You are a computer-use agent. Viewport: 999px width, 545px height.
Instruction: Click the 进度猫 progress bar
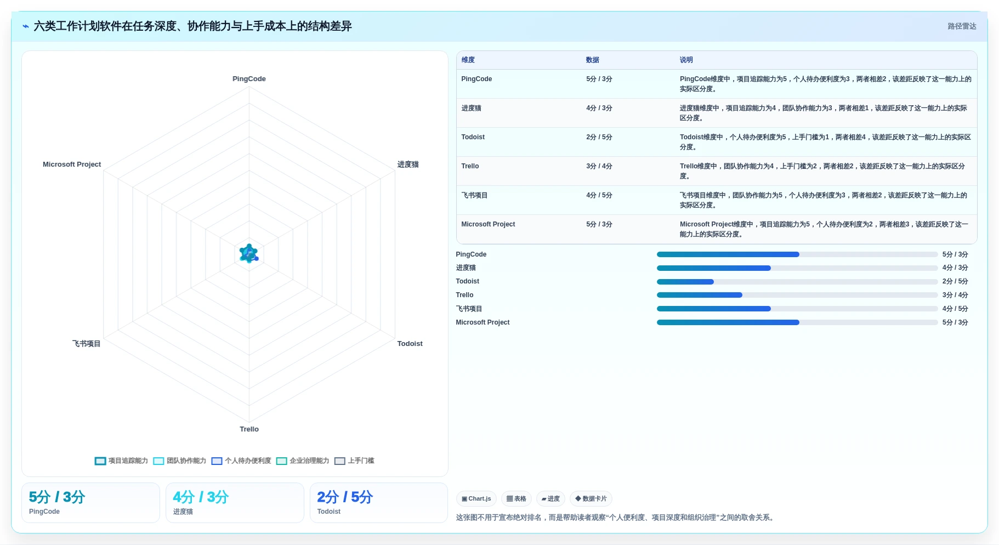(x=797, y=268)
